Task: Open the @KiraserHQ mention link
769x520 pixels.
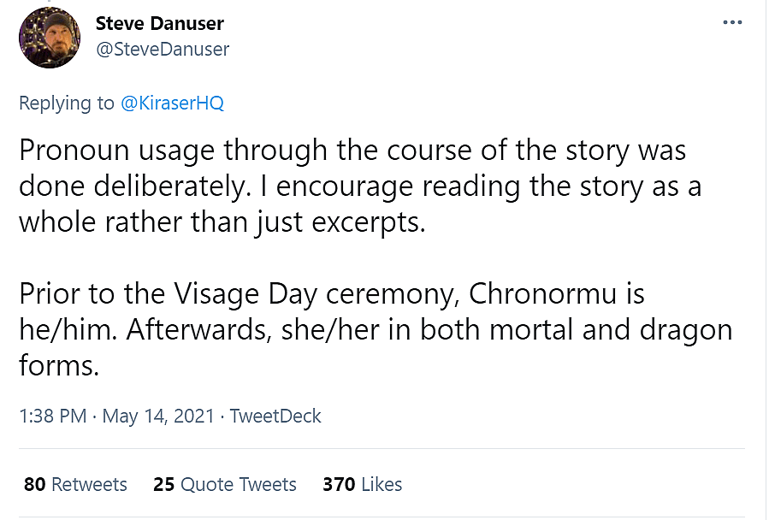Action: (x=172, y=103)
